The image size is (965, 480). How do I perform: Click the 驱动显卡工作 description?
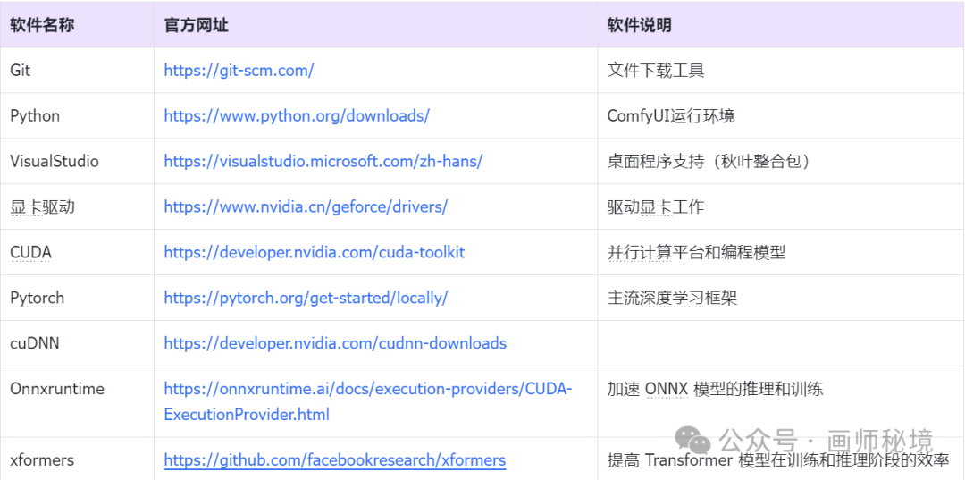coord(656,206)
